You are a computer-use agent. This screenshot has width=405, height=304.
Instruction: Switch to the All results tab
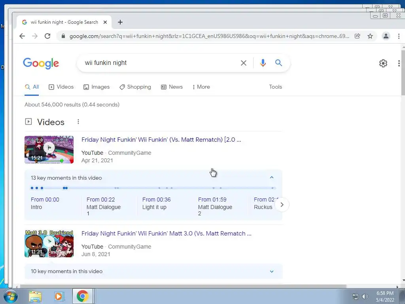click(x=32, y=87)
